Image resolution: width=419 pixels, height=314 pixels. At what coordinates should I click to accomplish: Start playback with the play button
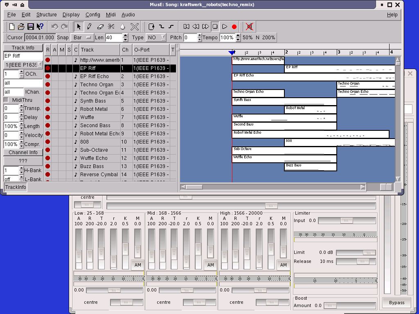(x=225, y=27)
